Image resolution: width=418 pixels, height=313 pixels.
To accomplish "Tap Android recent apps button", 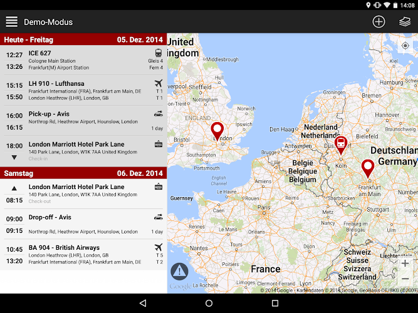I will tap(275, 303).
